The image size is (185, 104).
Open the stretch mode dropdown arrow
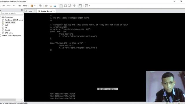click(x=89, y=6)
